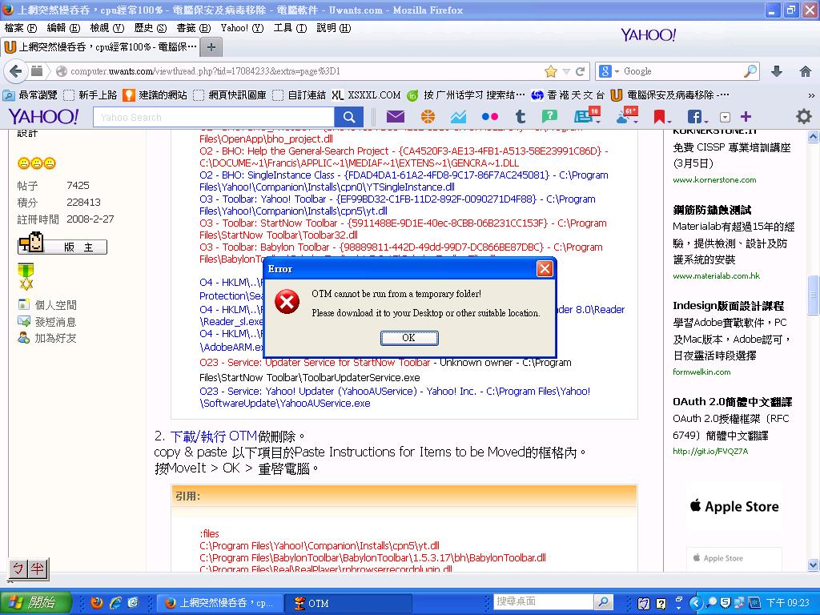
Task: Focus the Yahoo Search input field
Action: tap(213, 117)
